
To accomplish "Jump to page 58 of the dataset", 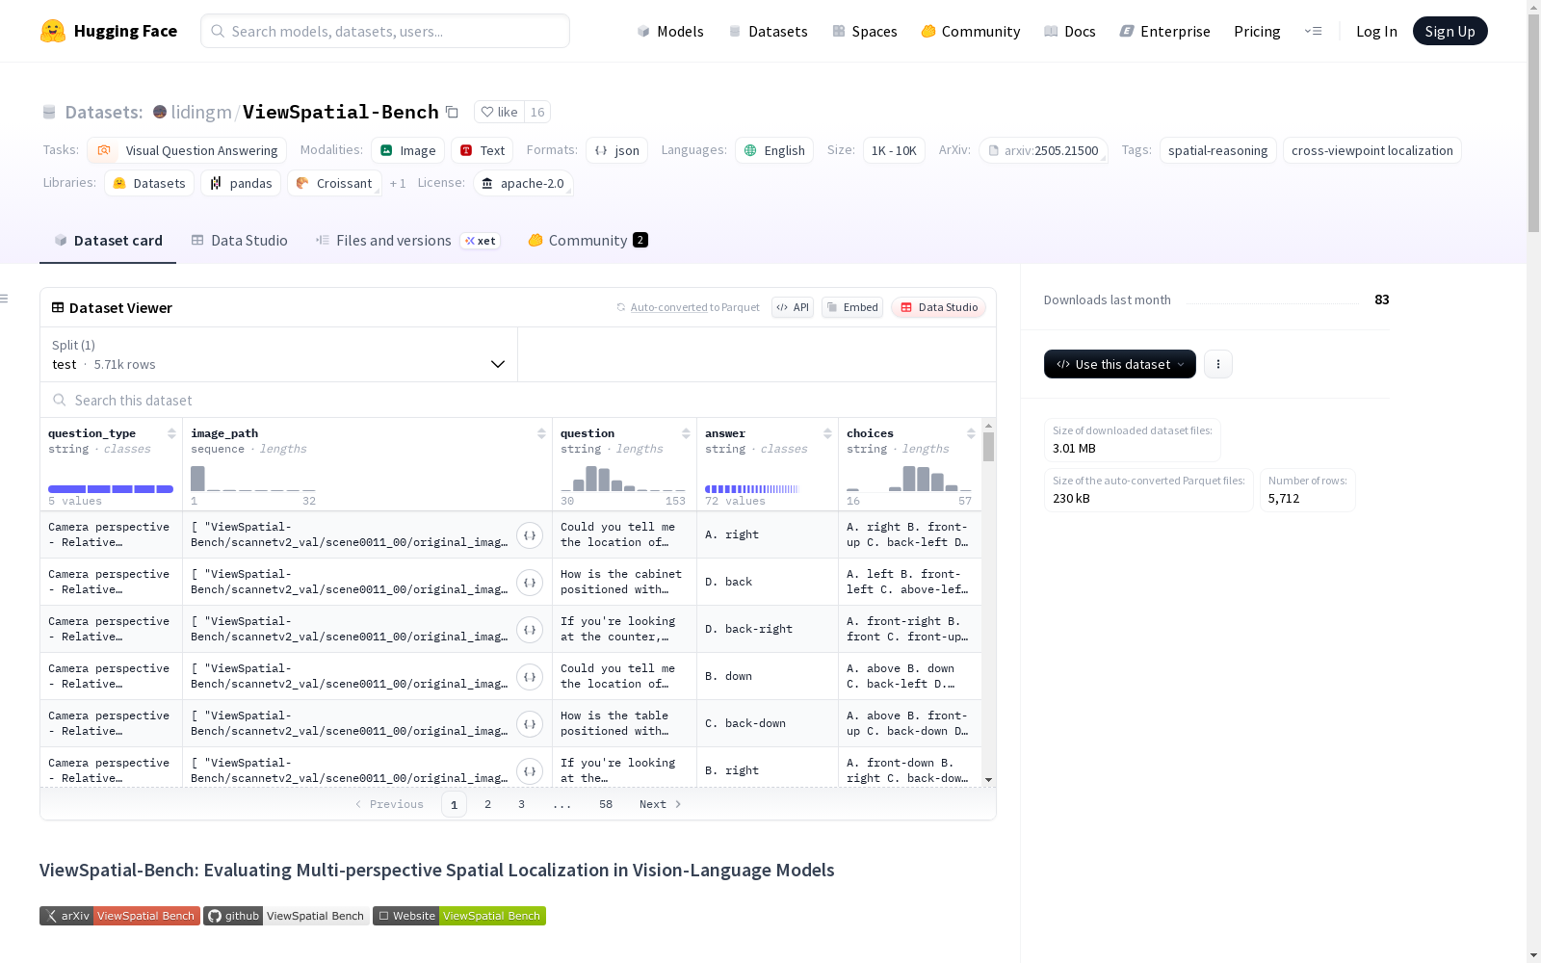I will [605, 804].
